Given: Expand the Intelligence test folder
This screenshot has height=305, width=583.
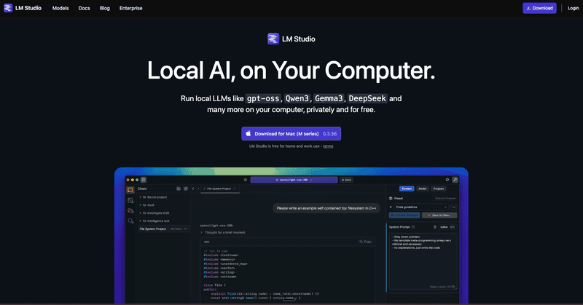Looking at the screenshot, I should click(x=140, y=221).
